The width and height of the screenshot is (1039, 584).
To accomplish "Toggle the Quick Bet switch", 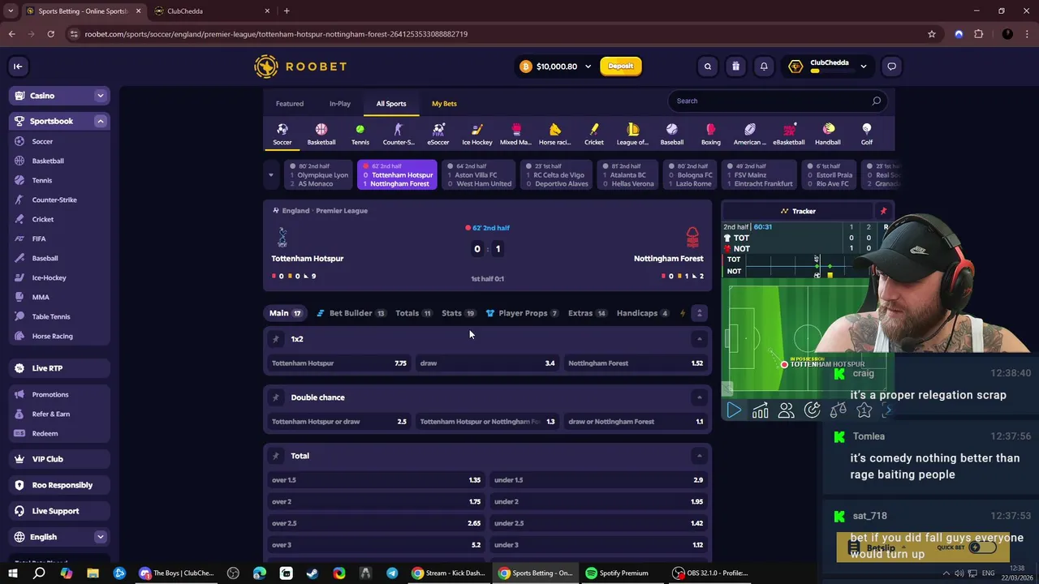I will click(x=981, y=547).
